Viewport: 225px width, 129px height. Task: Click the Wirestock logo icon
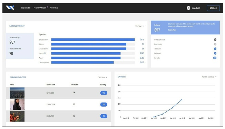point(10,8)
